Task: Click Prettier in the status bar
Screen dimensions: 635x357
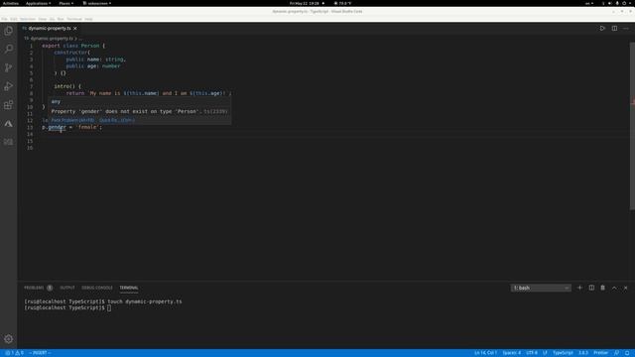Action: coord(600,353)
